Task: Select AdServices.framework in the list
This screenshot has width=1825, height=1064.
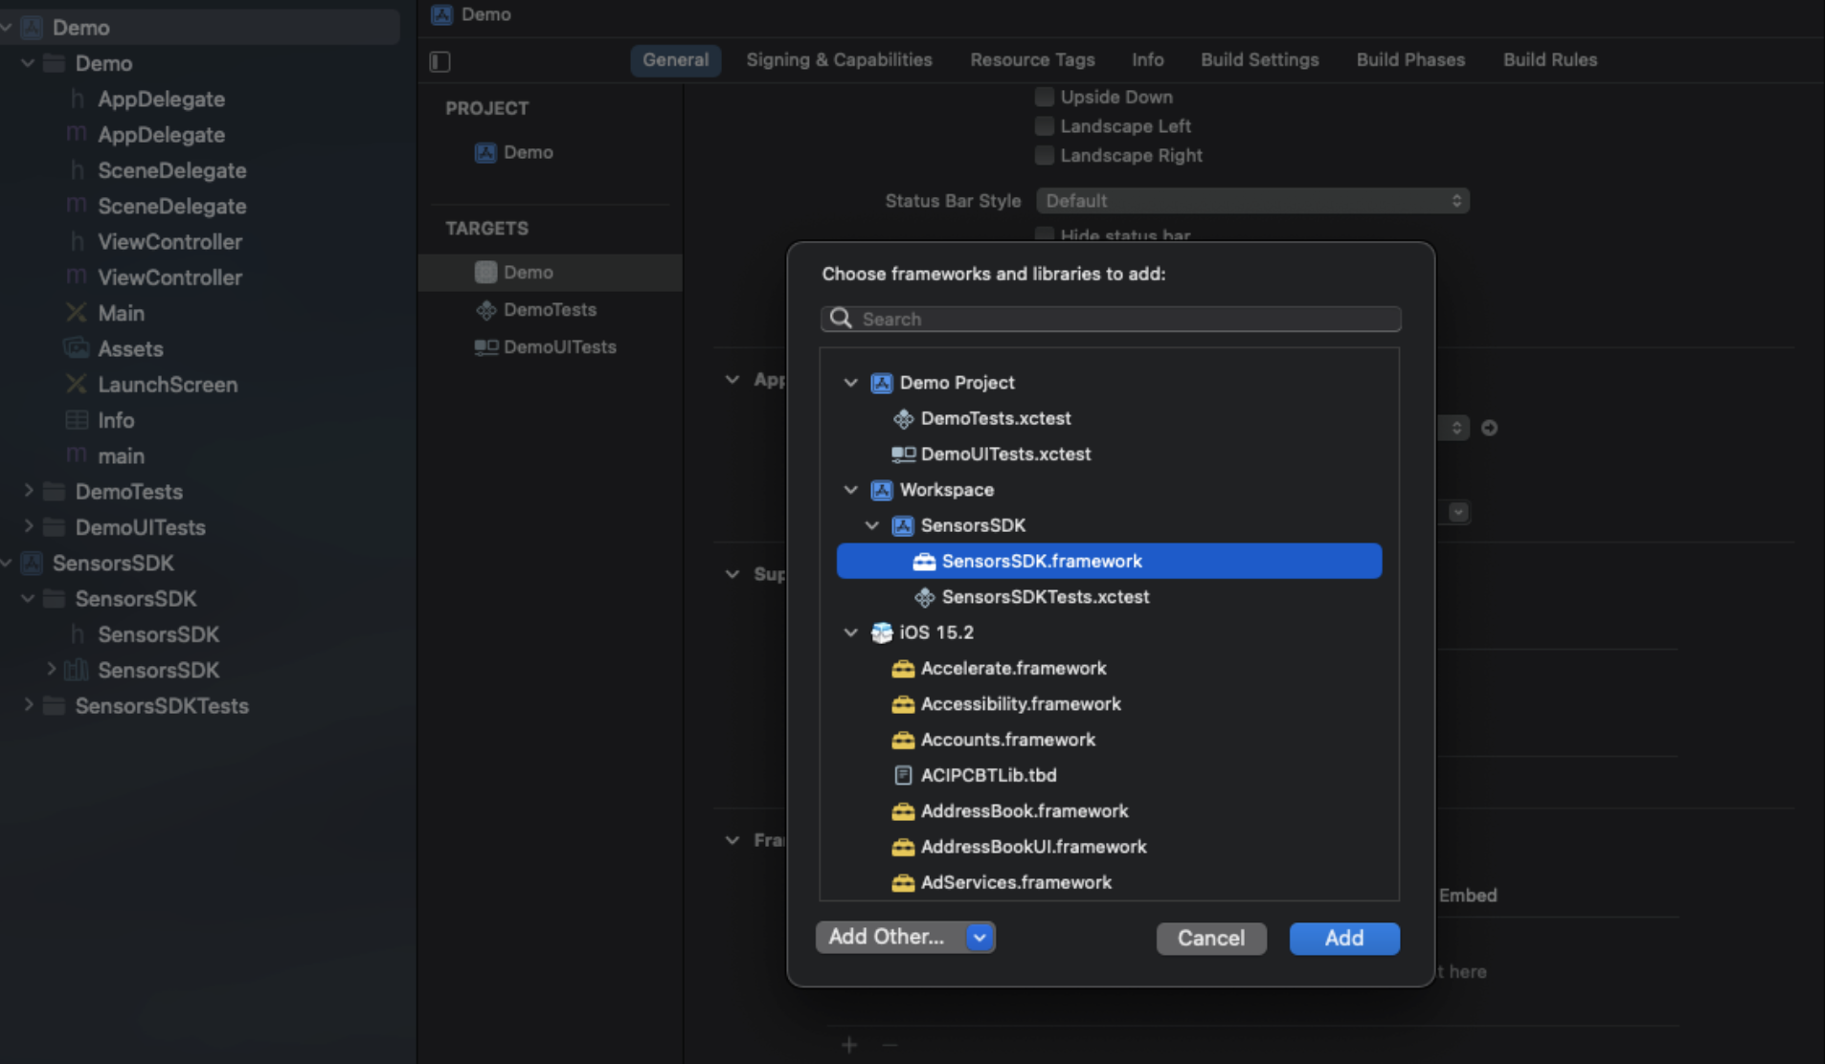Action: (1016, 882)
